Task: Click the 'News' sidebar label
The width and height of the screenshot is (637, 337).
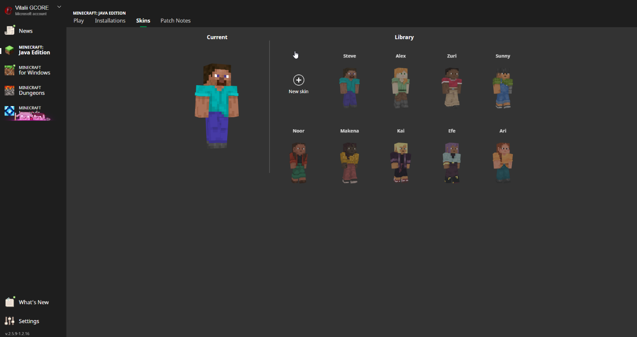Action: click(25, 31)
